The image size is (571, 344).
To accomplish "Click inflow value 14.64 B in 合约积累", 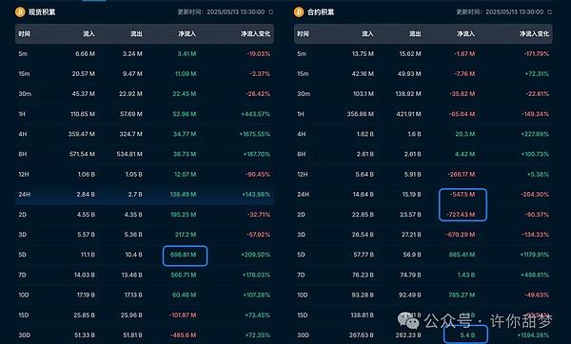I will point(364,195).
